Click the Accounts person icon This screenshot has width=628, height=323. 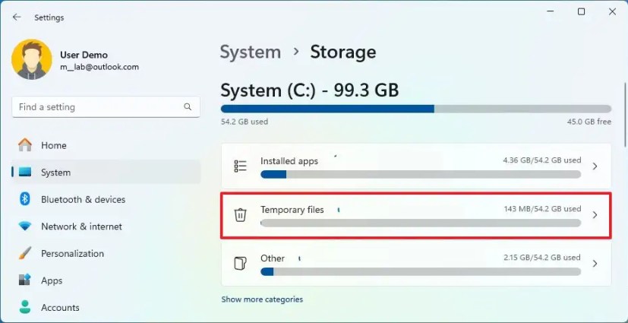tap(25, 307)
